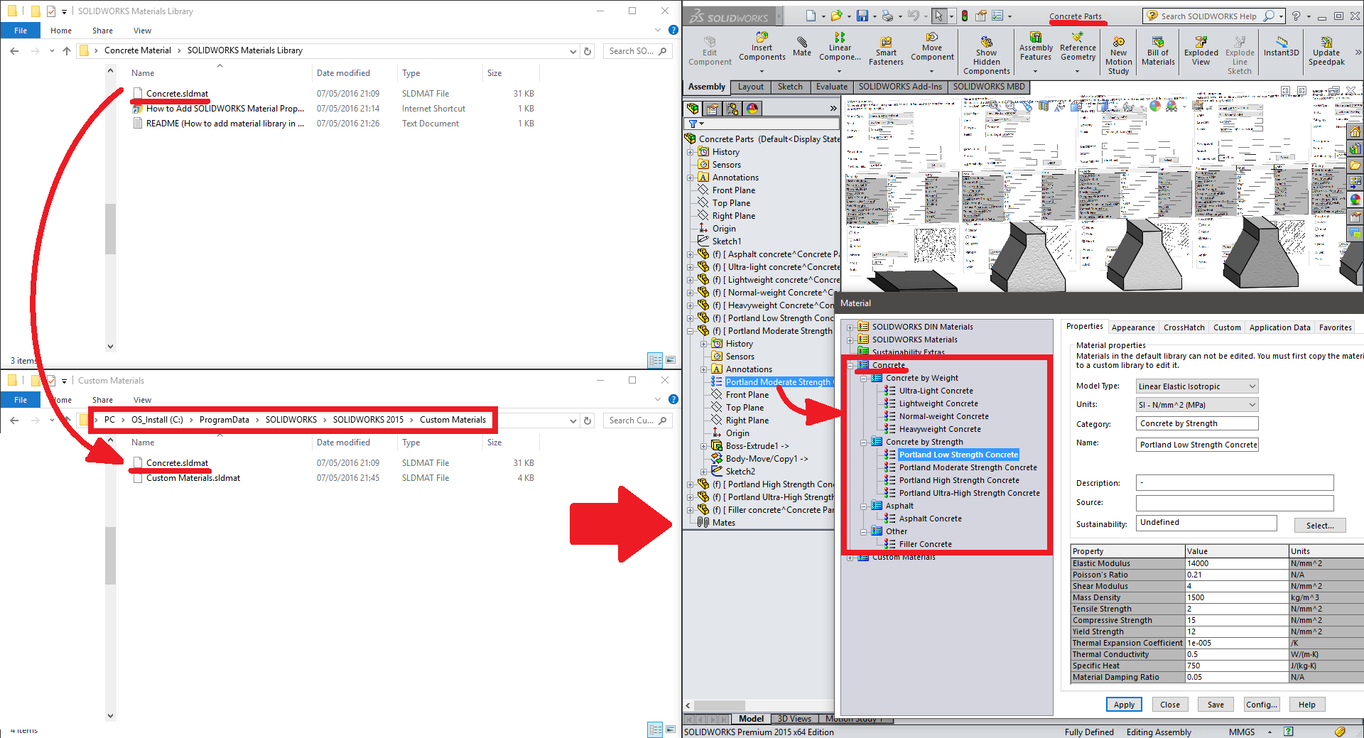The image size is (1364, 738).
Task: Select the Mate tool
Action: point(802,47)
